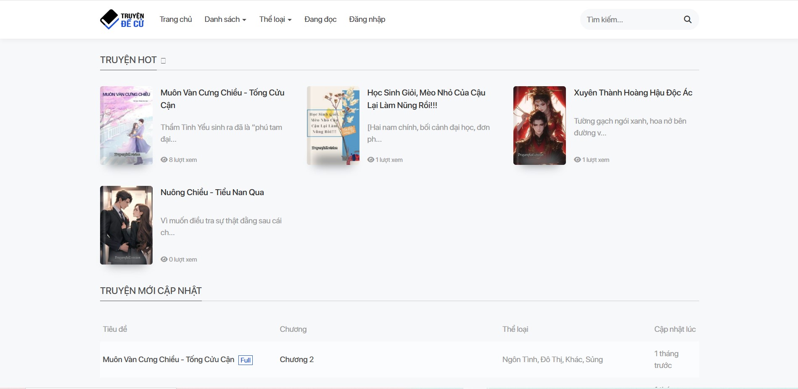Click the Full badge in updates table

[x=246, y=360]
